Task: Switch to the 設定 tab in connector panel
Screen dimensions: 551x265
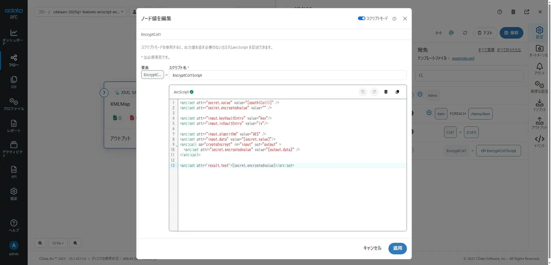Action: pyautogui.click(x=539, y=32)
